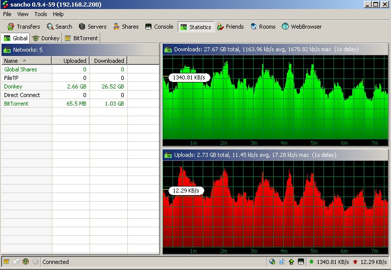Viewport: 391px width, 270px height.
Task: Click the Shares toolbar icon
Action: coord(117,27)
